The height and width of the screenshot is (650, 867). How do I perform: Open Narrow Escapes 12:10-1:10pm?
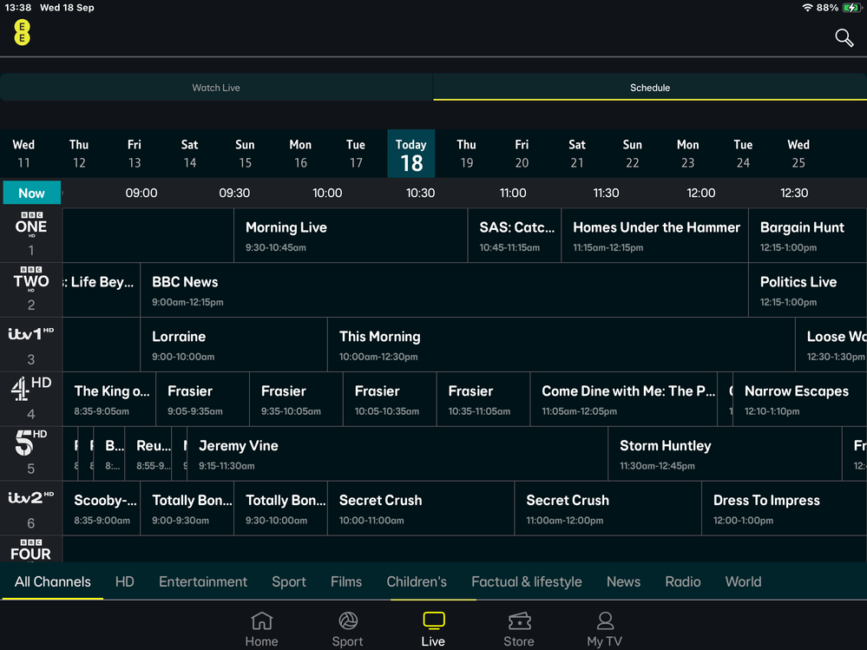click(x=799, y=399)
